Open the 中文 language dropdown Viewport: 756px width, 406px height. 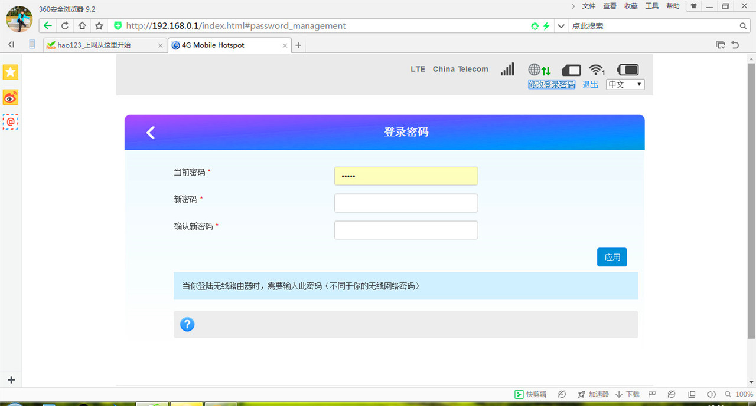point(624,84)
